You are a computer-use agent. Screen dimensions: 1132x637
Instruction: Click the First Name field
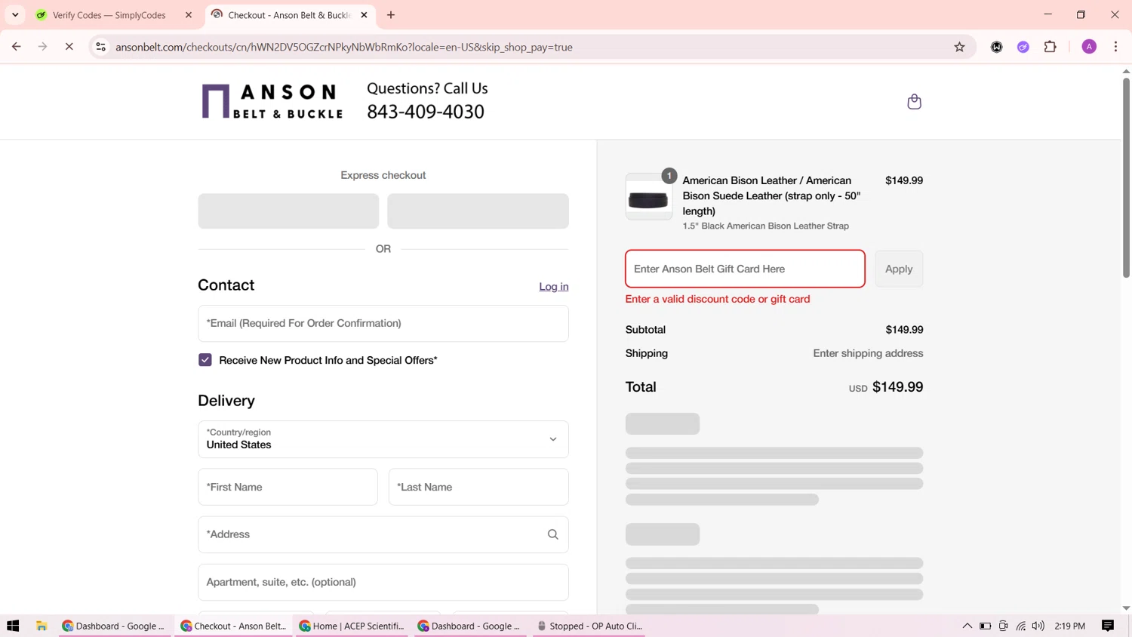(x=288, y=487)
